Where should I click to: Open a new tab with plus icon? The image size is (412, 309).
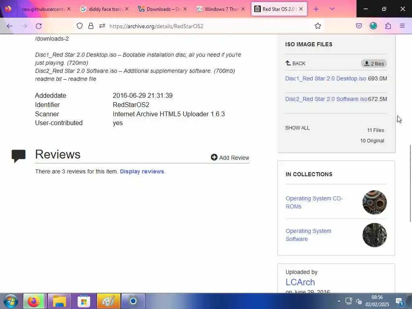(x=316, y=9)
